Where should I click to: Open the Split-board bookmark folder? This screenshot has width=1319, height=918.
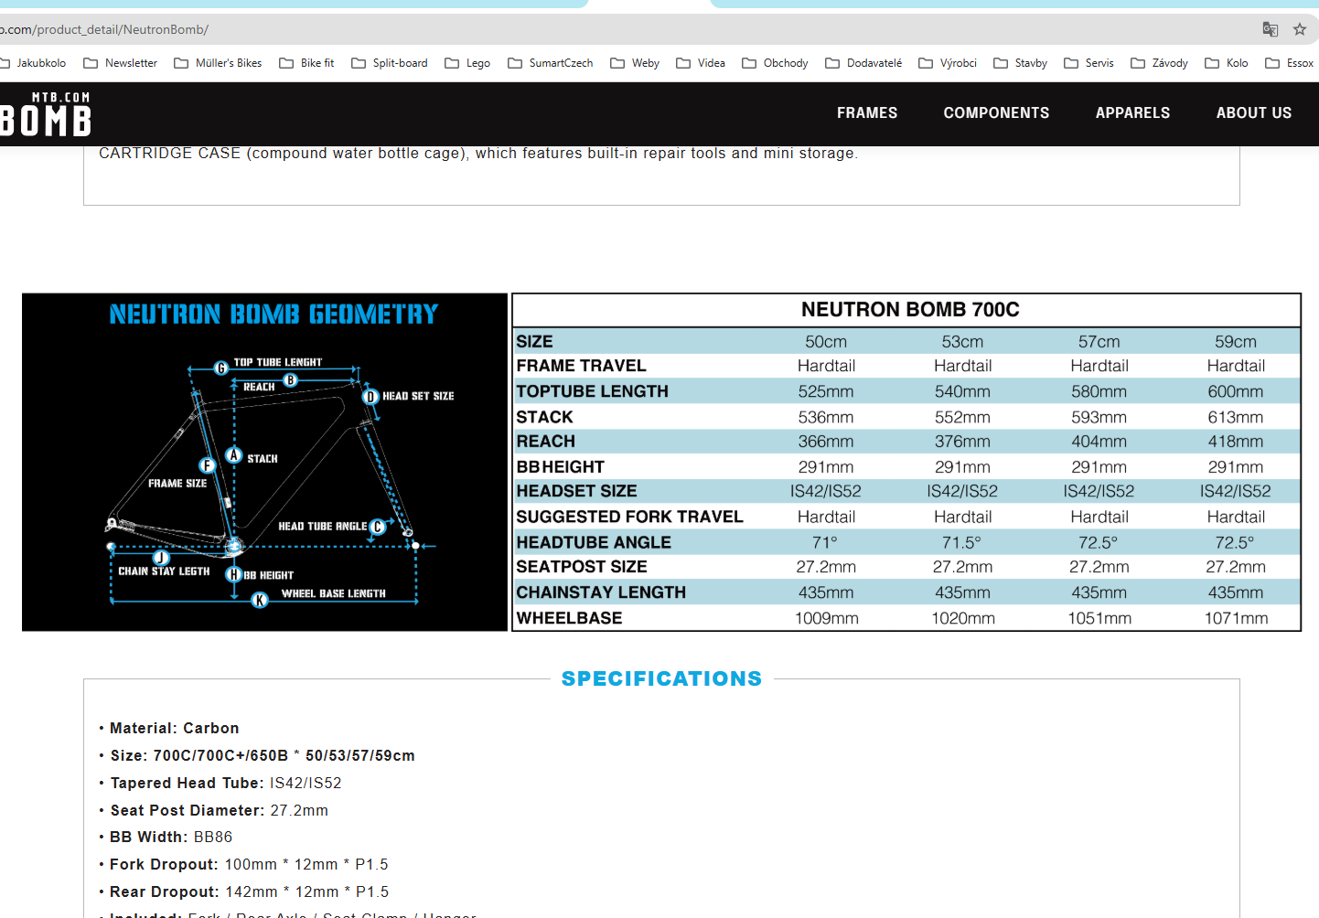pyautogui.click(x=390, y=63)
